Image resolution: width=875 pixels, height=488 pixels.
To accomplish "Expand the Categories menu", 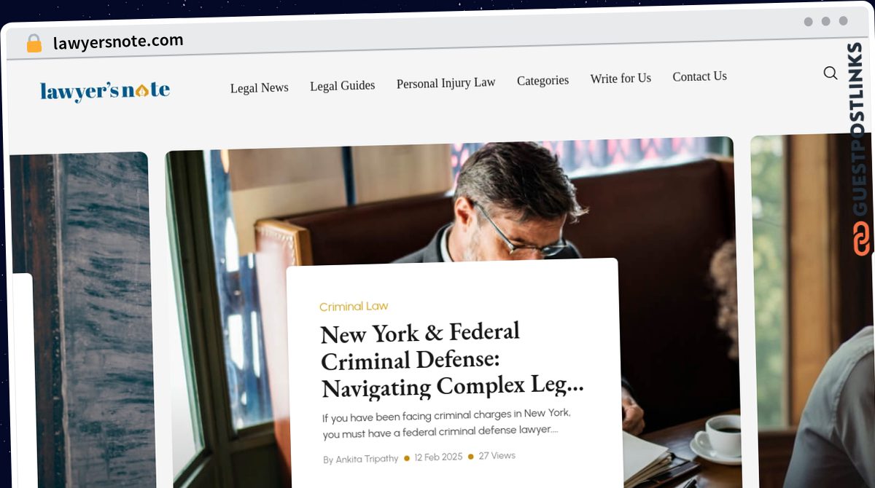I will 542,80.
